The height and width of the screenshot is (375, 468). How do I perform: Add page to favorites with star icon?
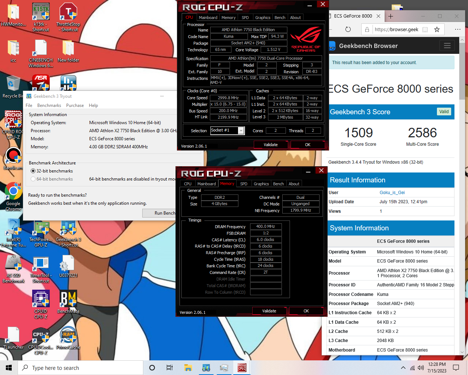pos(437,29)
